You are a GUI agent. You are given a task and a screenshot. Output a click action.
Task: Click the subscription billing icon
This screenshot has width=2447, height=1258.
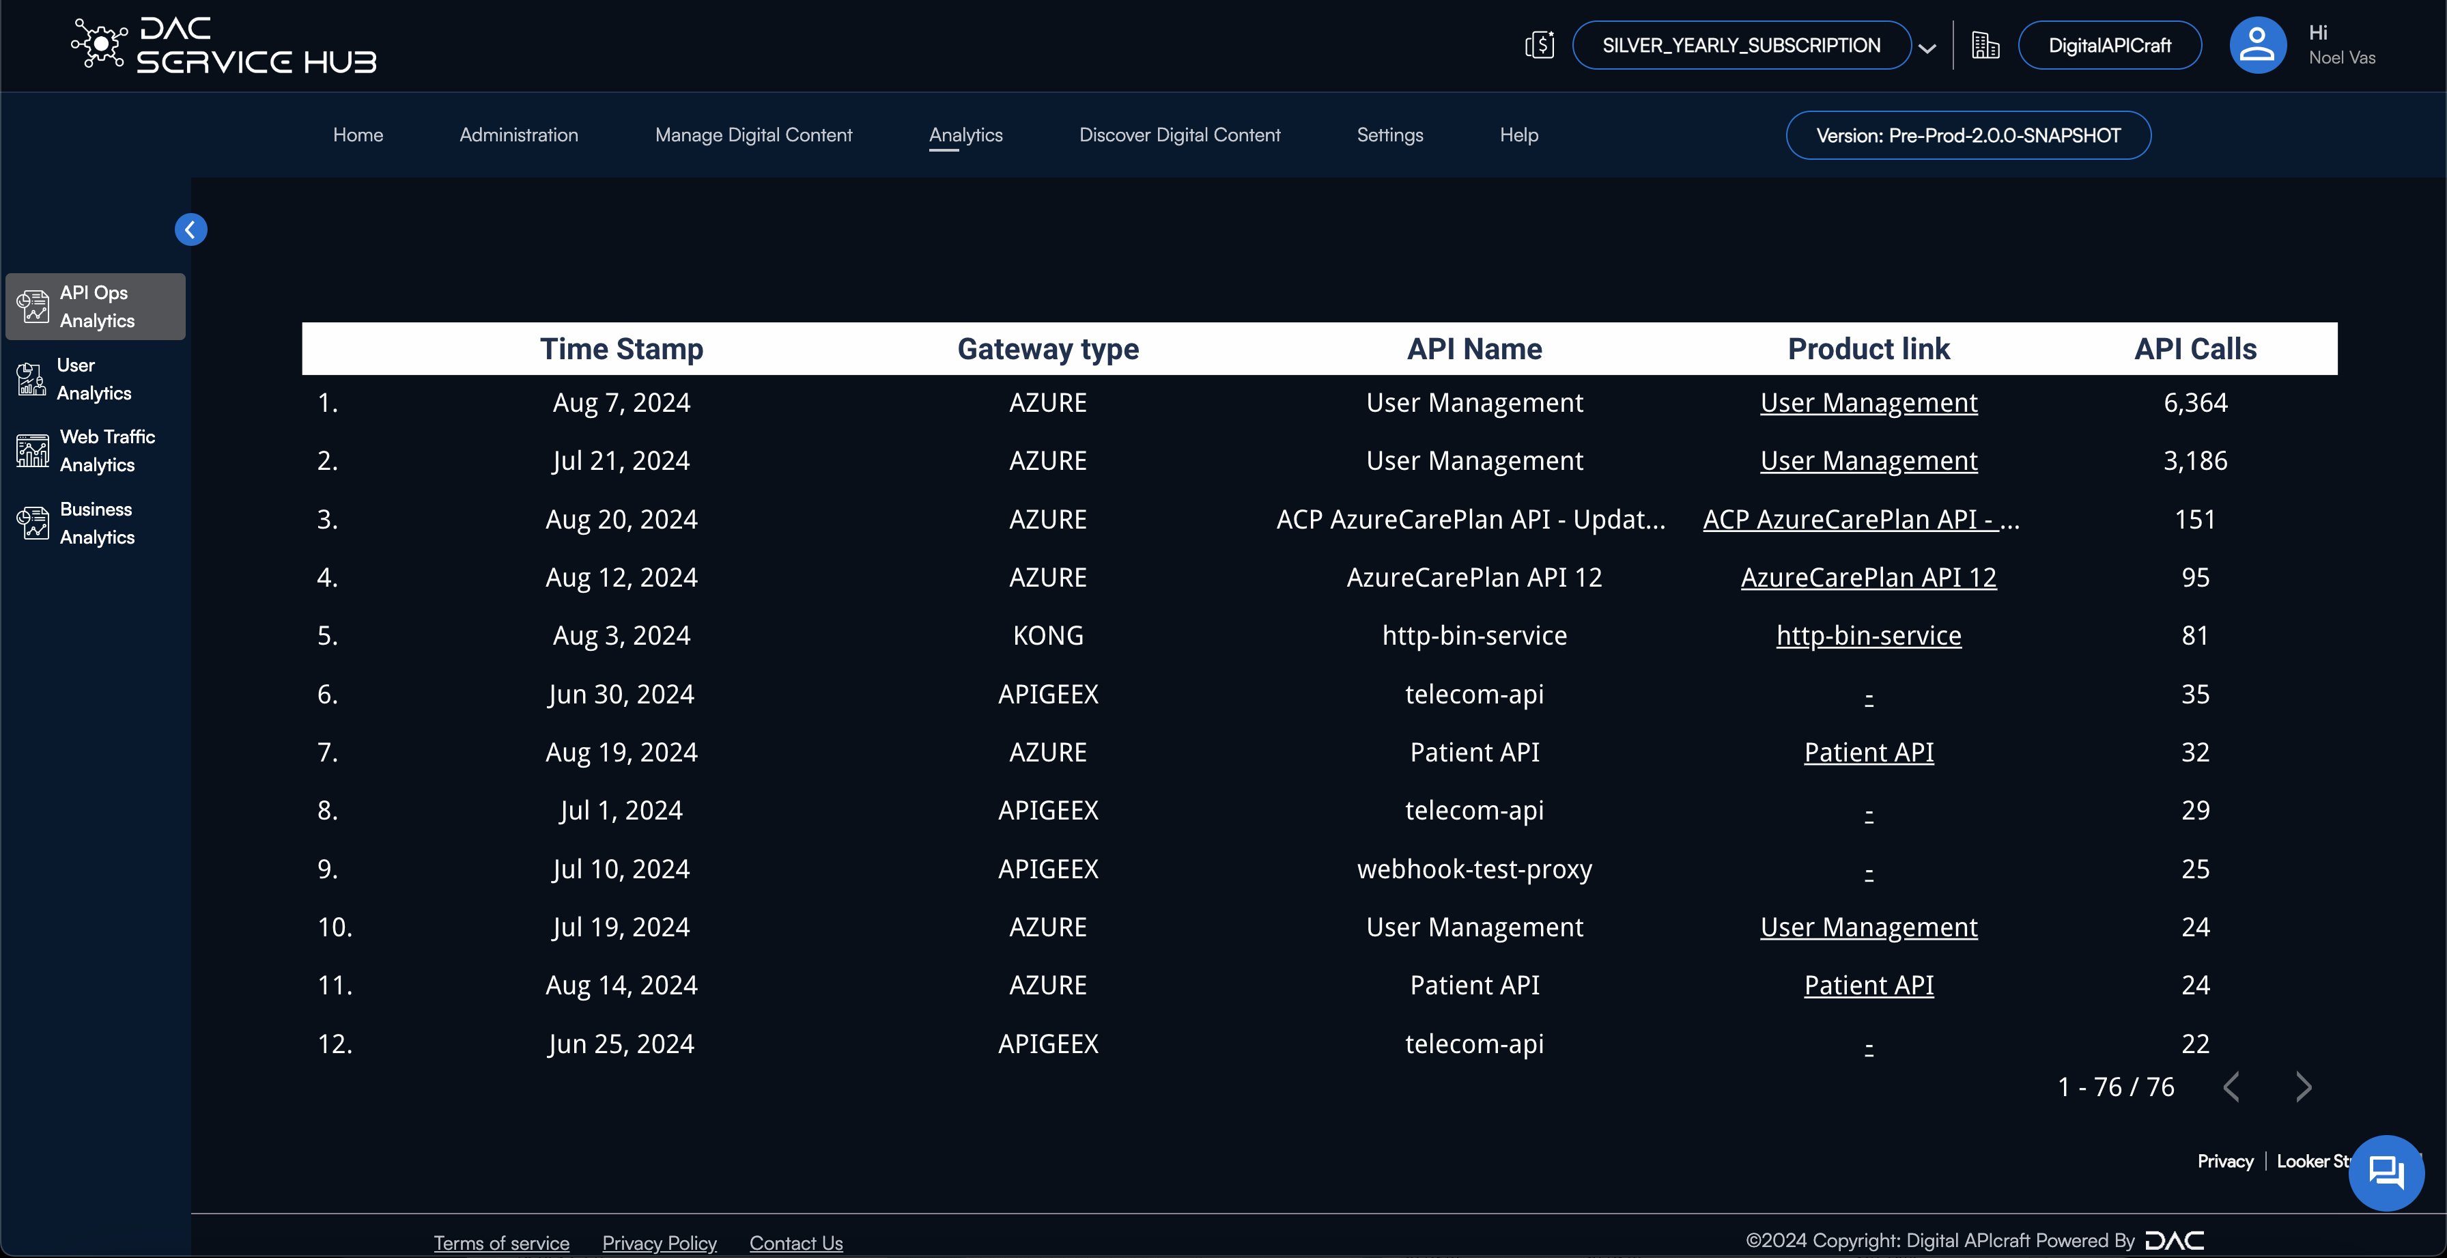[1539, 44]
